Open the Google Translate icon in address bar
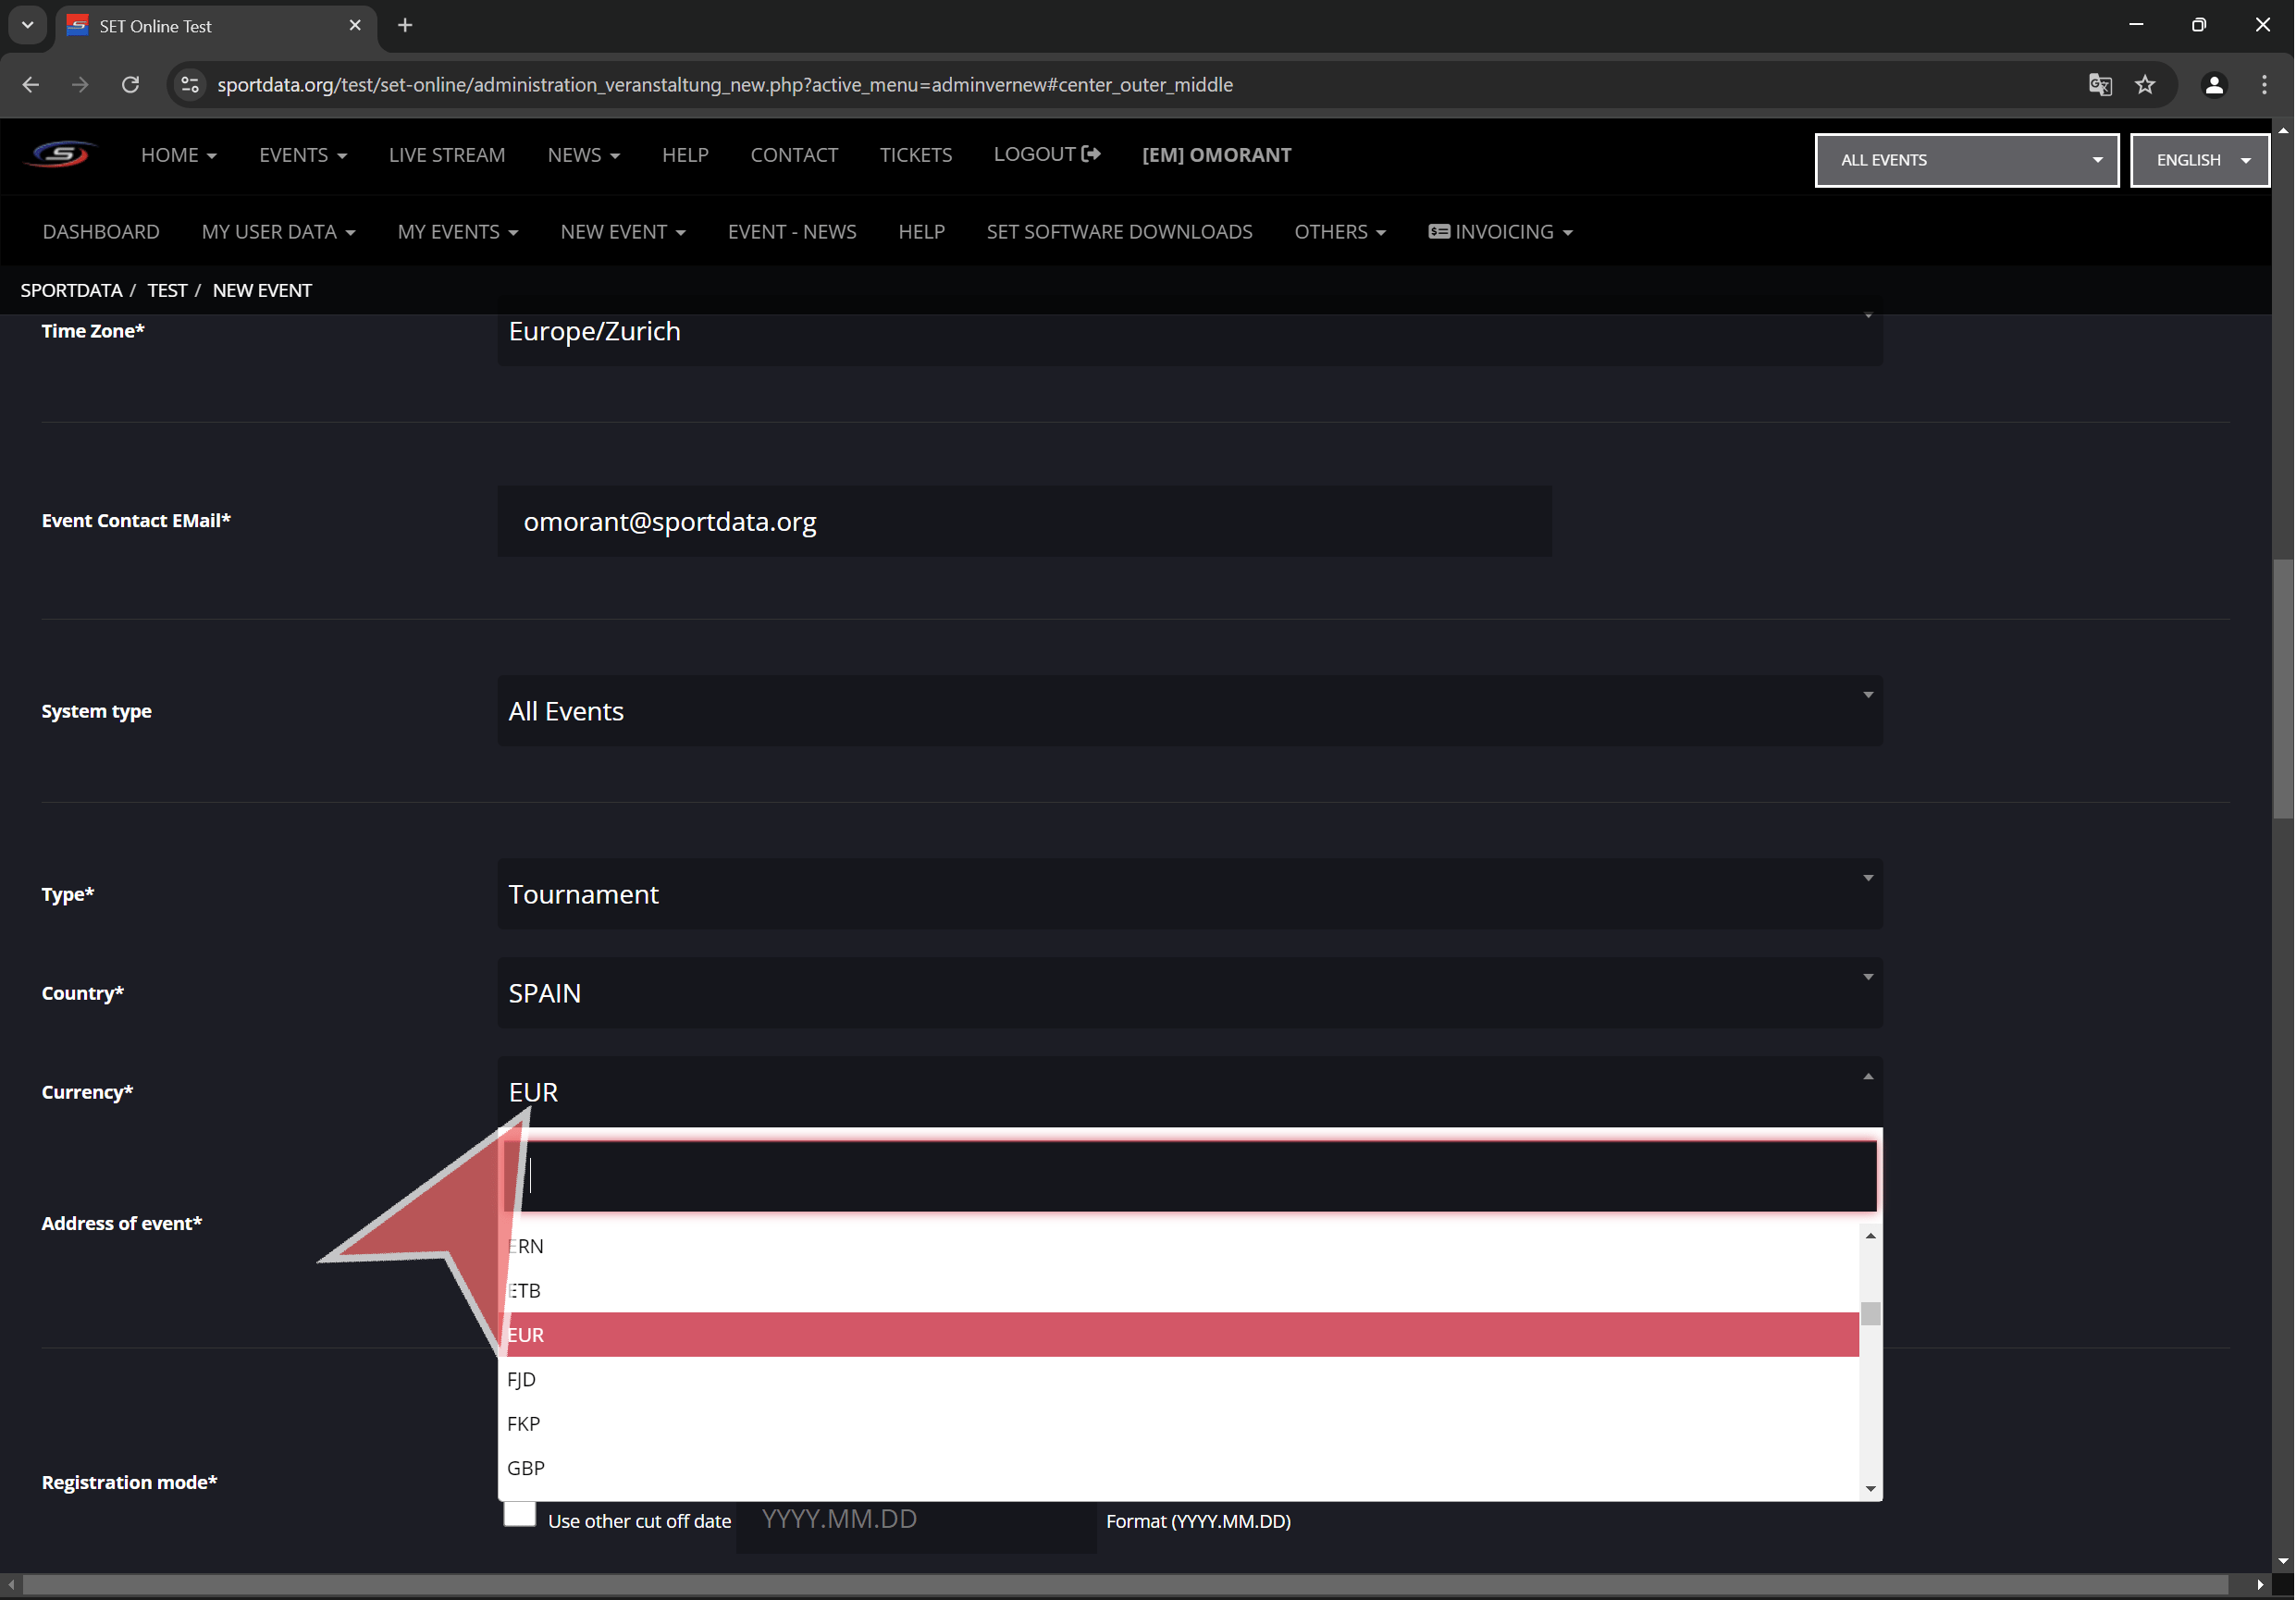The width and height of the screenshot is (2296, 1600). [2100, 85]
